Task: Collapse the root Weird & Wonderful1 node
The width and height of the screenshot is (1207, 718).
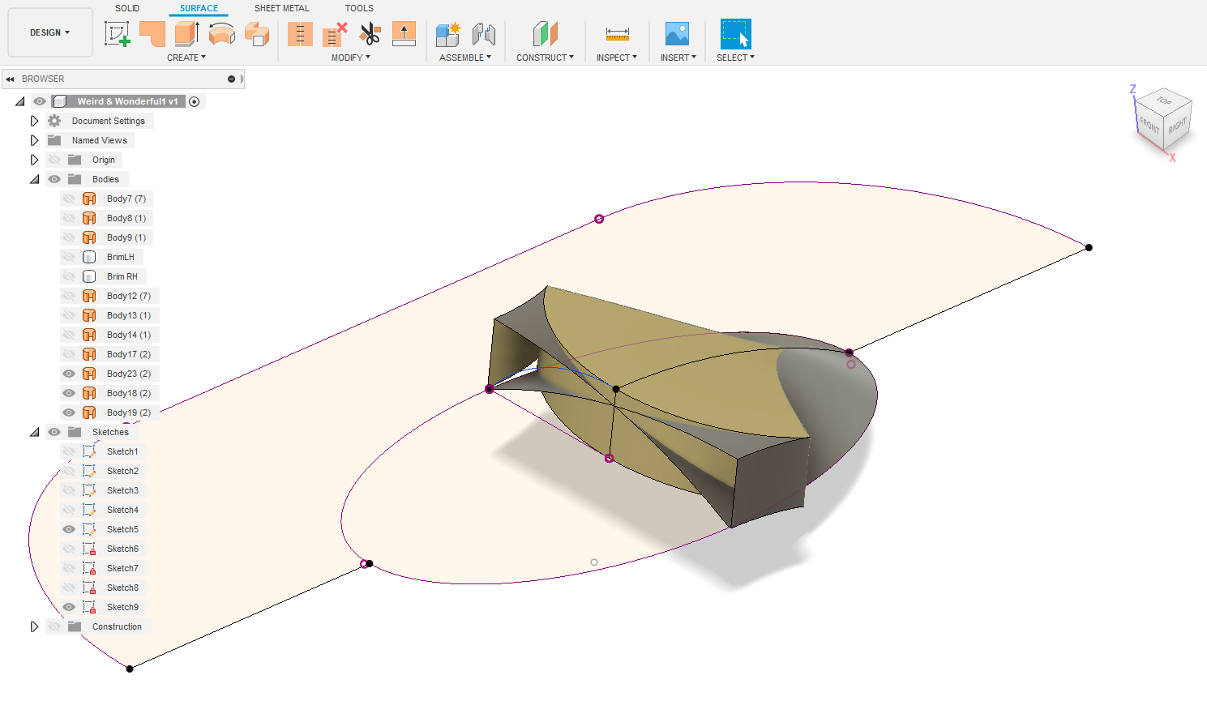Action: coord(19,101)
